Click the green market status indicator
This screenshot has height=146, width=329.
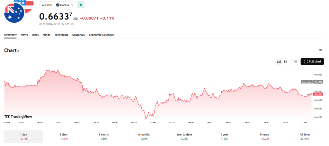coord(81,5)
